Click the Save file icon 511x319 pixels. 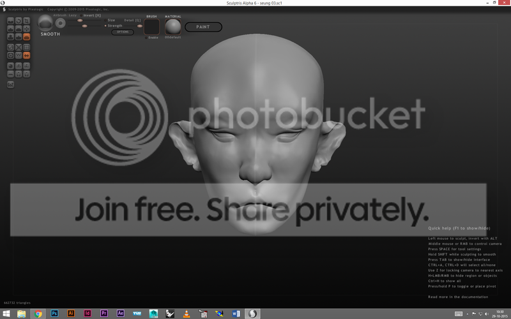pyautogui.click(x=27, y=74)
